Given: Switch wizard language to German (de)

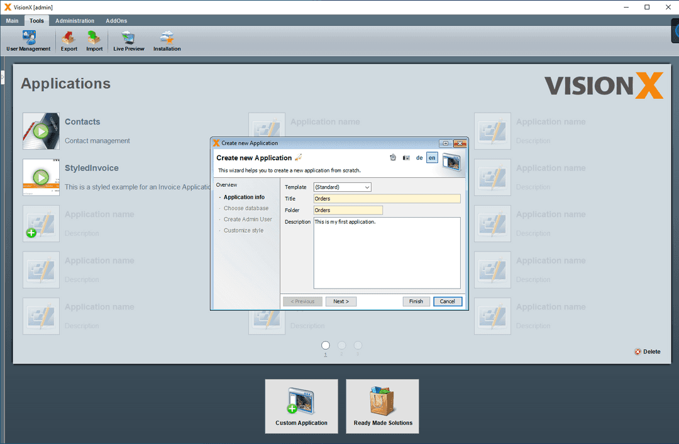Looking at the screenshot, I should [x=419, y=158].
